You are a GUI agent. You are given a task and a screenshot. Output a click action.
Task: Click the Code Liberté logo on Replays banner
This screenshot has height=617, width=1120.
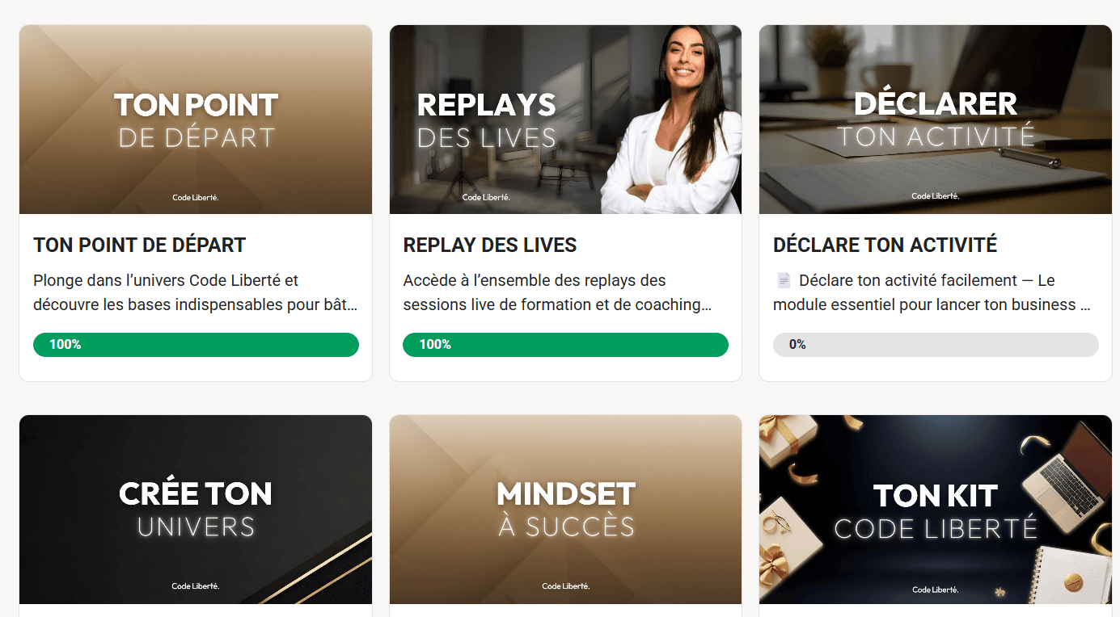click(486, 197)
